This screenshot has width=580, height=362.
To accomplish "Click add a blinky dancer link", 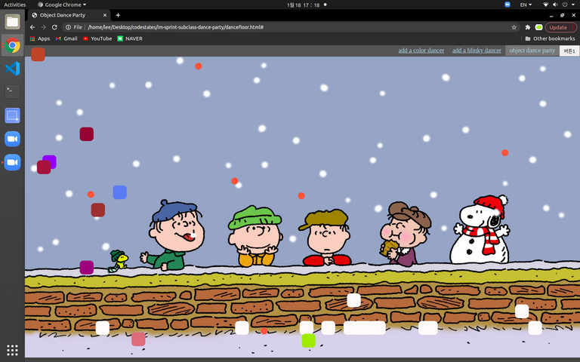I will 477,51.
